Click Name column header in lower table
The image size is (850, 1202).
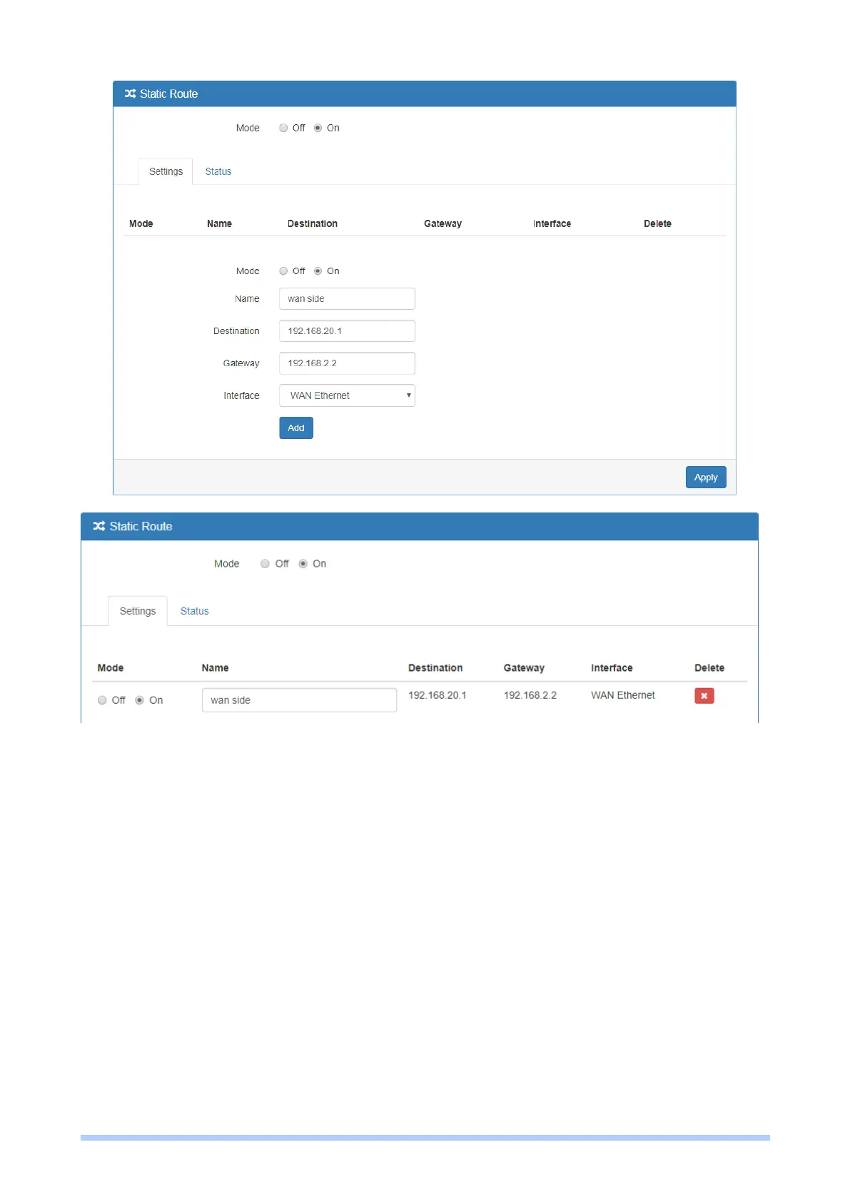215,668
